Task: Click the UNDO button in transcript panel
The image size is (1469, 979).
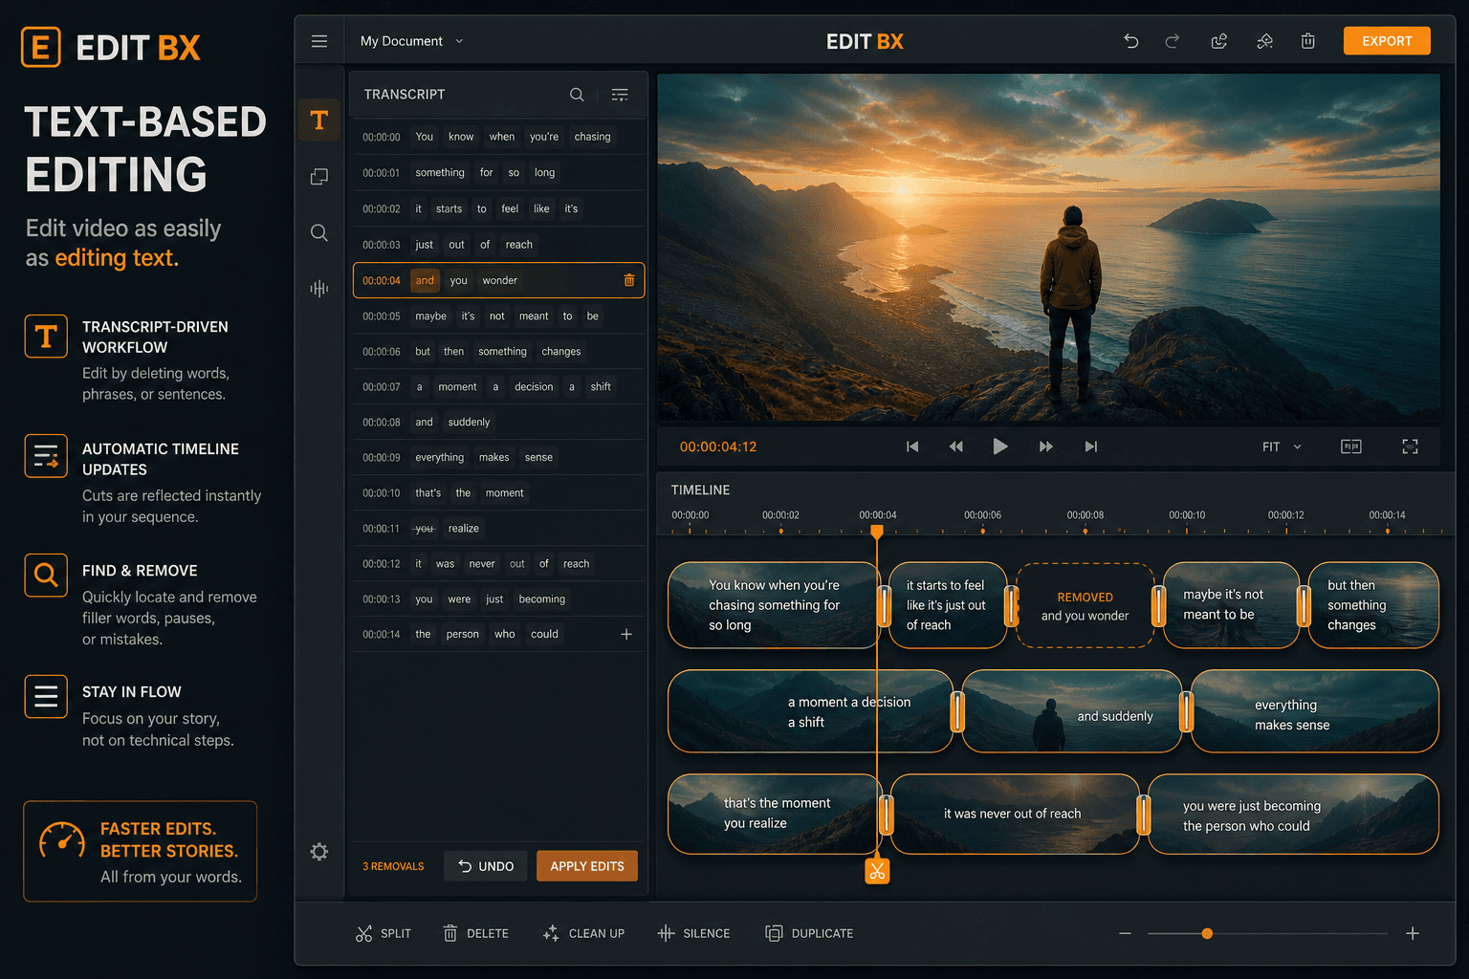Action: [x=486, y=866]
